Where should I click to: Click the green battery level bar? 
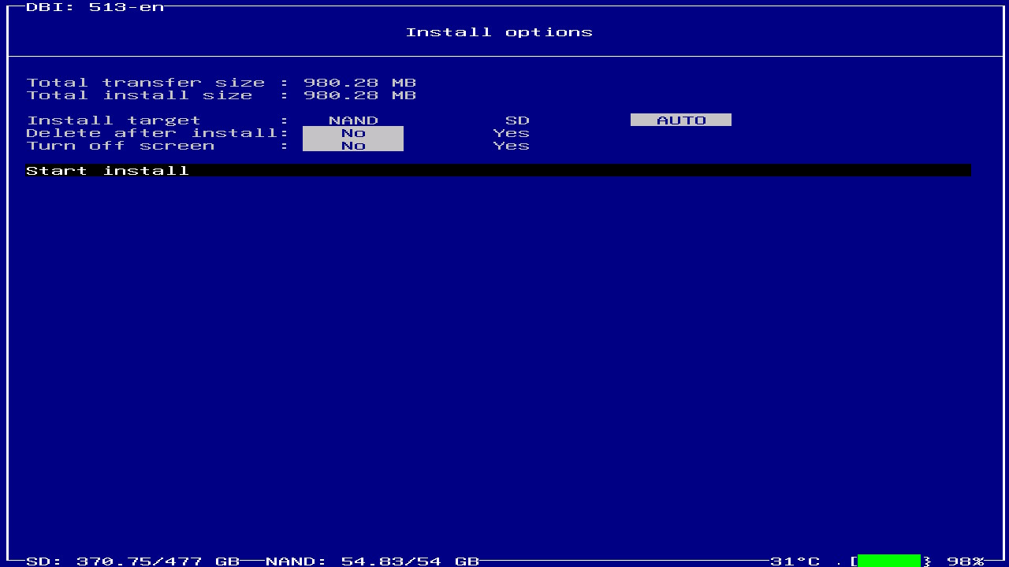click(888, 561)
